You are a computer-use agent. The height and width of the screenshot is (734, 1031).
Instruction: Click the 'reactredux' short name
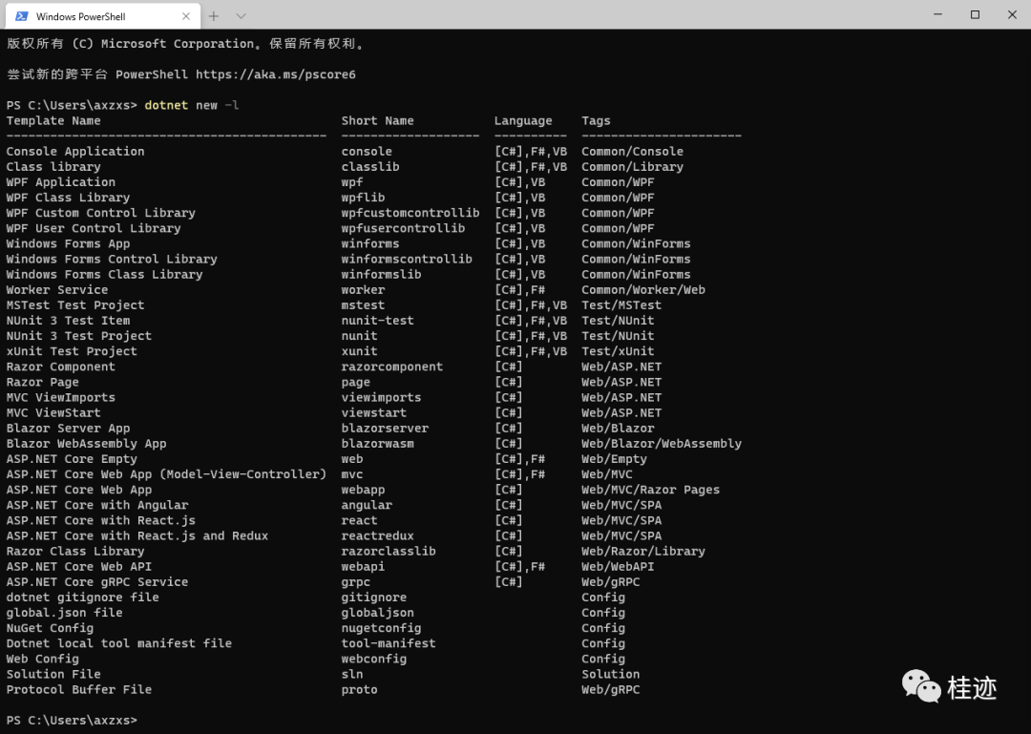pos(377,535)
